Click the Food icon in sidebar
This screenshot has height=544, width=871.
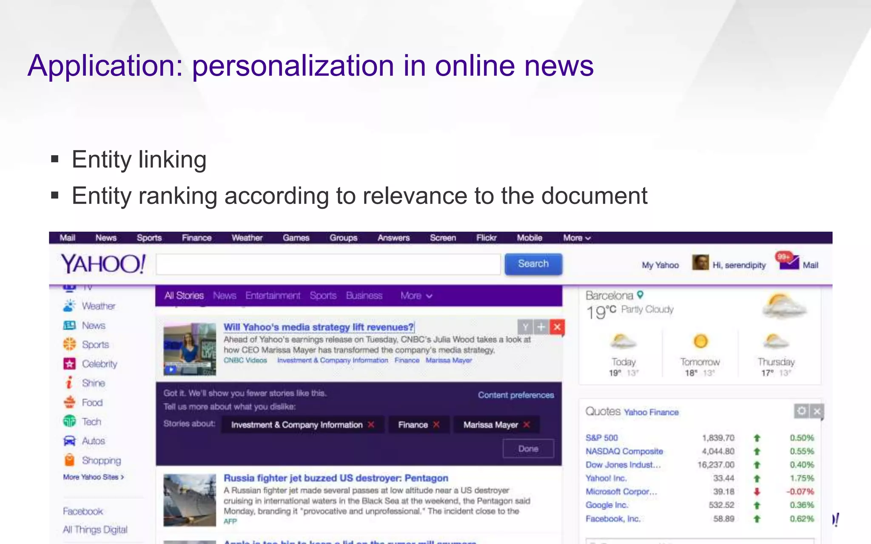(69, 402)
